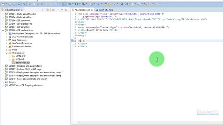This screenshot has width=223, height=125.
Task: Select S01L08 - Reading URL parameter(s) project
Action: [25, 66]
